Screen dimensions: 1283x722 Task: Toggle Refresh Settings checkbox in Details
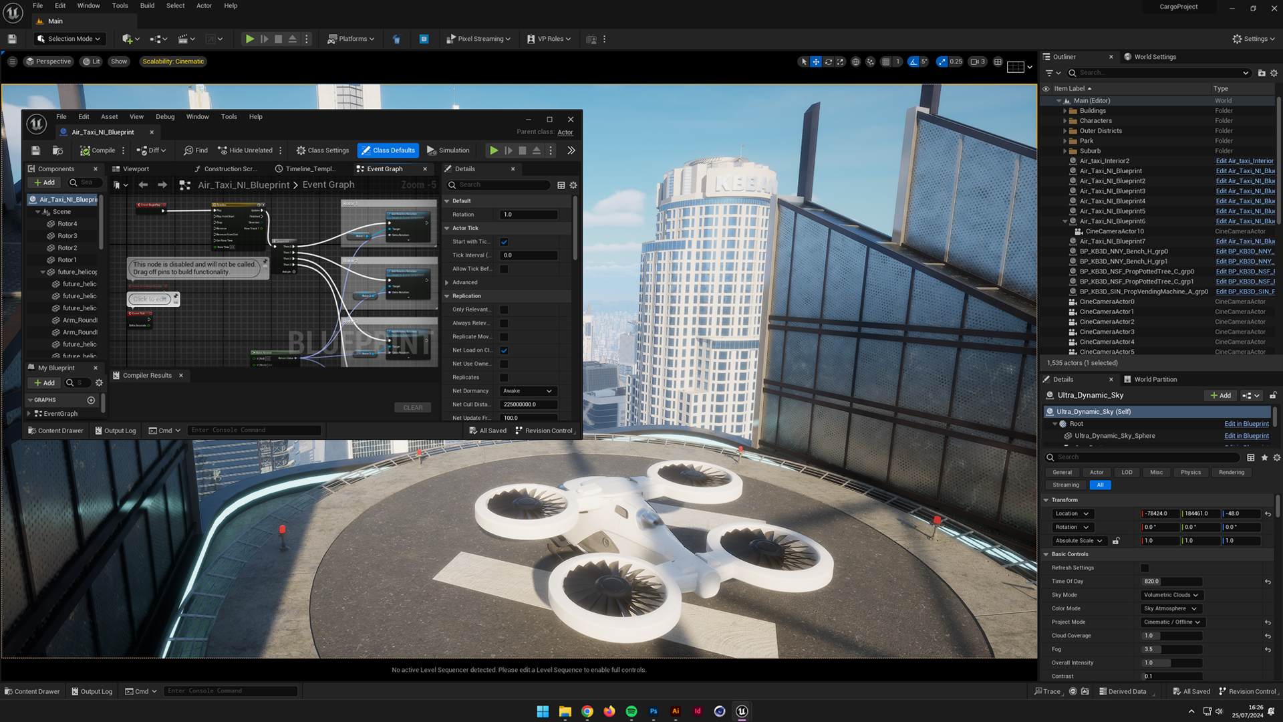1145,568
